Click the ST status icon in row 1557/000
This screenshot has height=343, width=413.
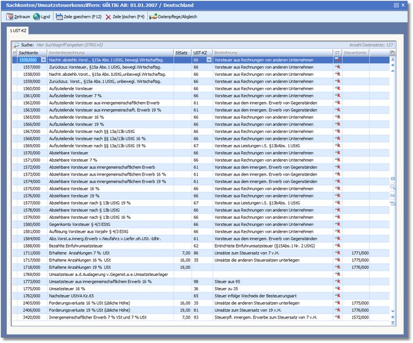coord(337,66)
